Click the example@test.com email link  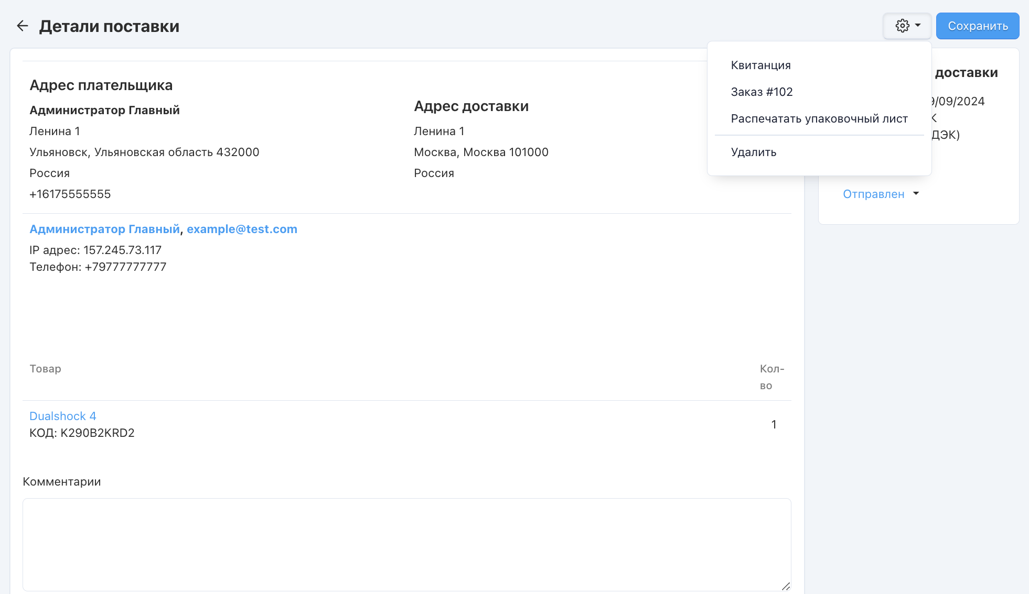[242, 229]
